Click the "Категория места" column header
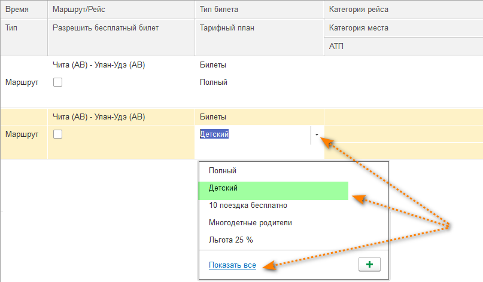Viewport: 483px width, 282px height. [359, 27]
